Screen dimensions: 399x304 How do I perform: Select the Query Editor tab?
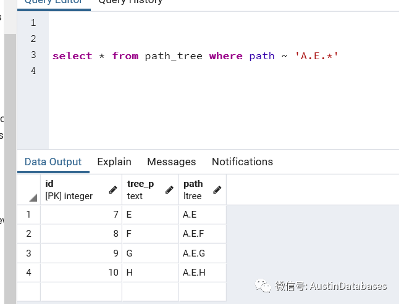(x=53, y=2)
